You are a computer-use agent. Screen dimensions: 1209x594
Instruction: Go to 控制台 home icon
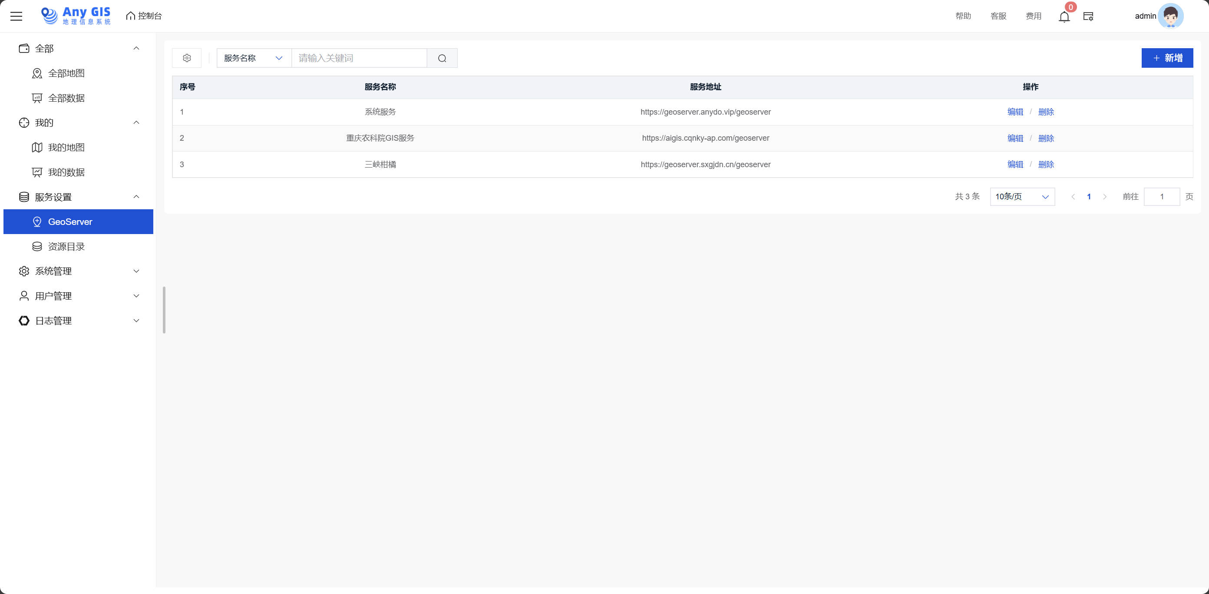pos(130,16)
